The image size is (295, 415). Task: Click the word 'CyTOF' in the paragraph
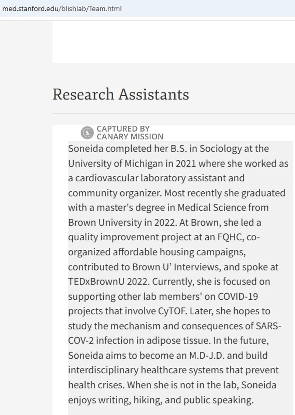point(172,311)
